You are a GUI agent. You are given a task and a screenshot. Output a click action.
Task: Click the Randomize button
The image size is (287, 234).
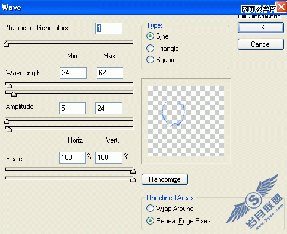point(165,179)
